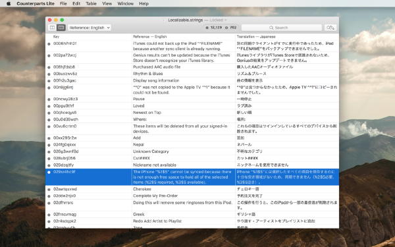
Task: Select the 'Pause' reference cell
Action: (x=184, y=99)
